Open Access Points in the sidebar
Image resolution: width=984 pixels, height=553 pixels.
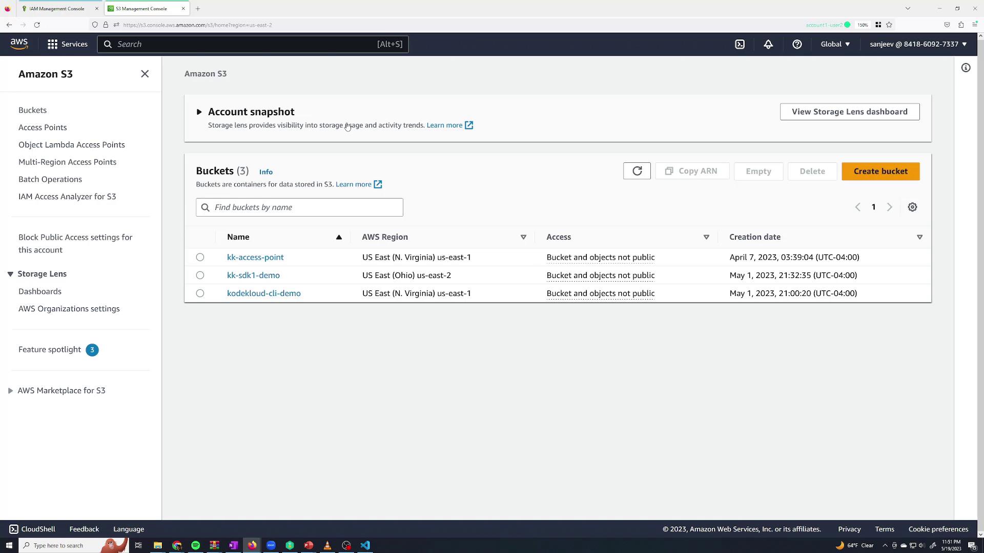coord(43,127)
